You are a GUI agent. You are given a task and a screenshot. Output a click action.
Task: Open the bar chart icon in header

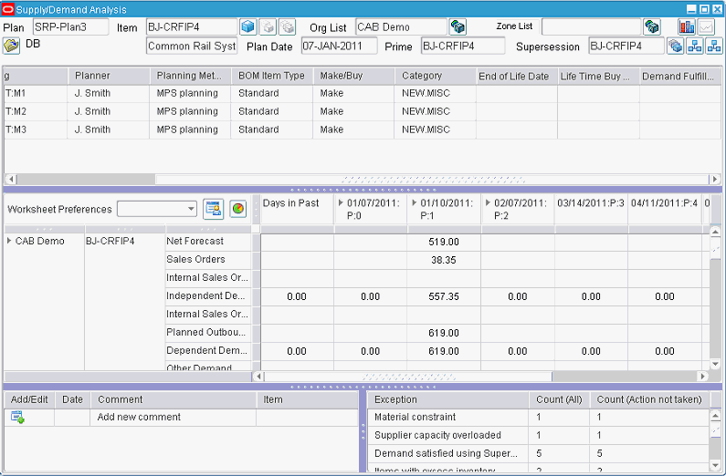(x=687, y=26)
